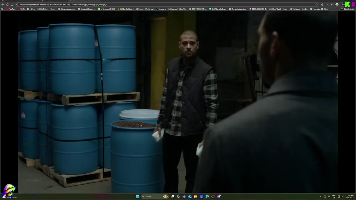Click the primevideo.com address bar
This screenshot has height=200, width=356.
(x=167, y=4)
